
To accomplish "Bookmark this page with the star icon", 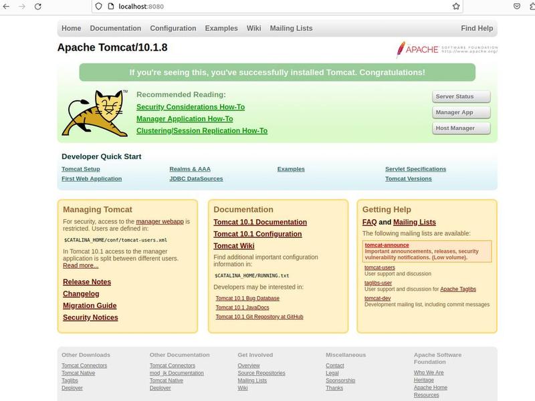I will pyautogui.click(x=456, y=7).
